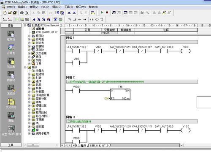Switch to the SBR_0 tab
Screen dimensions: 211x152
pyautogui.click(x=94, y=146)
